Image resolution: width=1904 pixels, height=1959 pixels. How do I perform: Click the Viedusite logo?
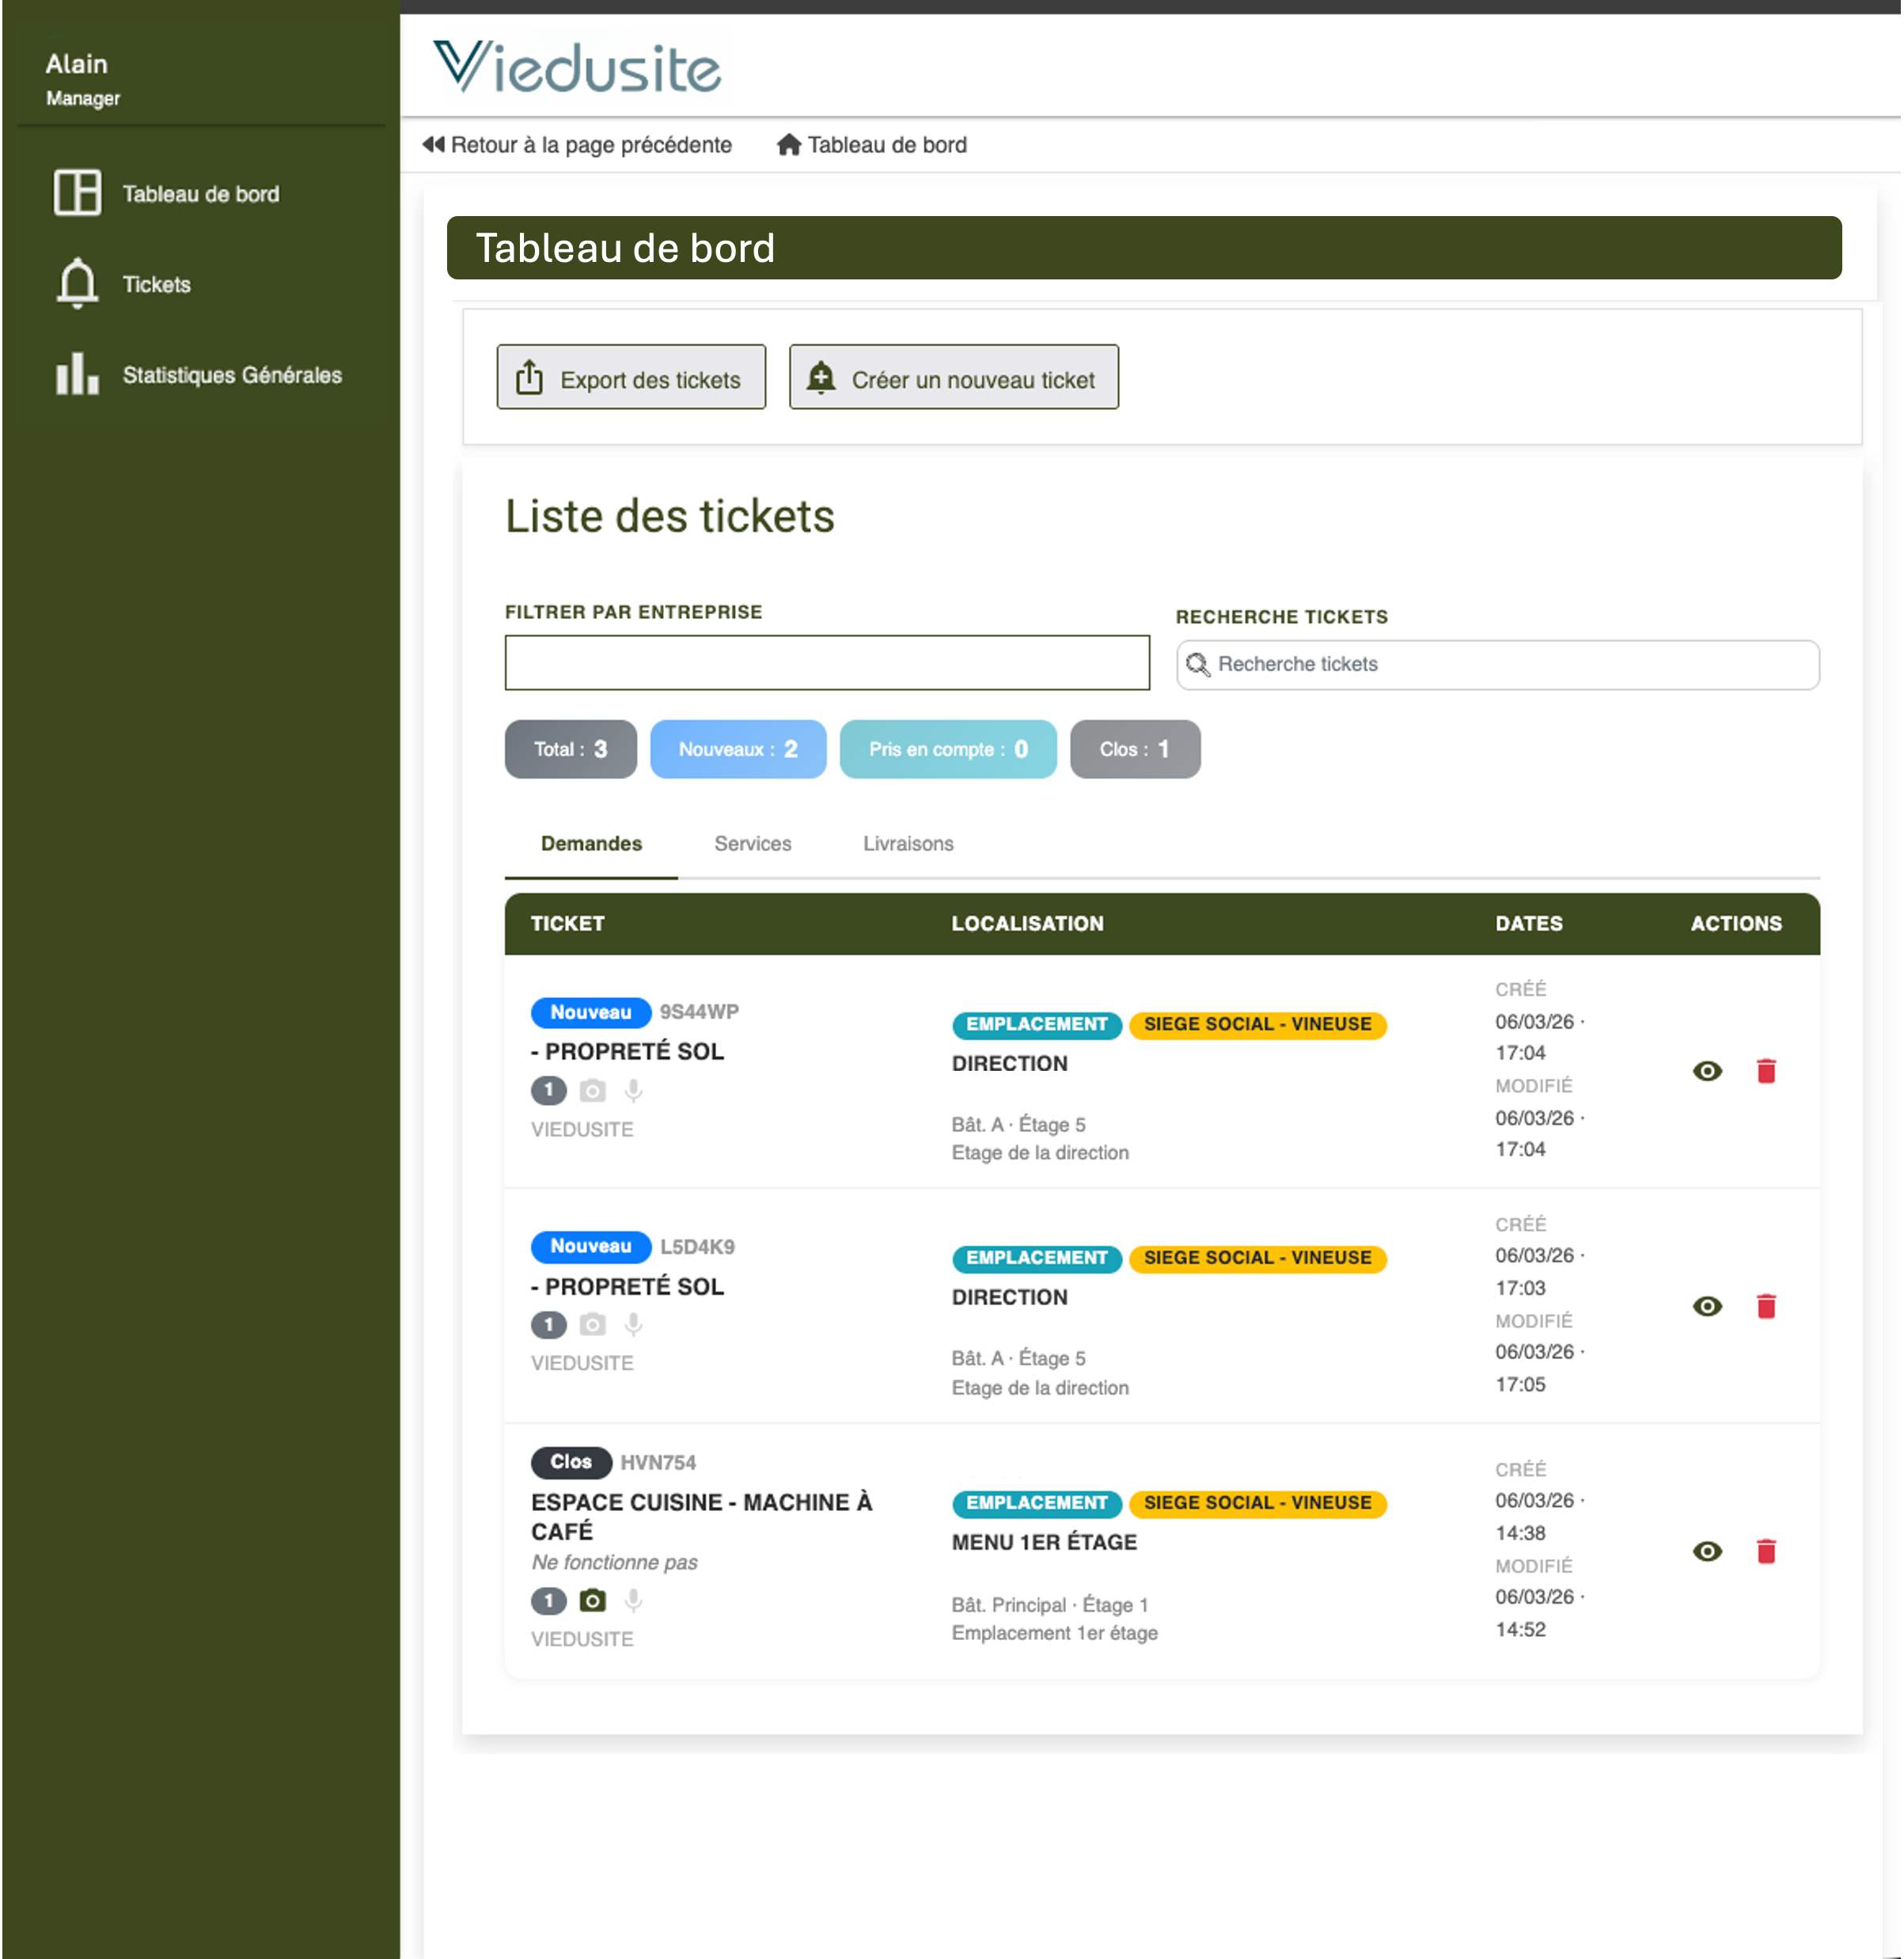pos(578,67)
